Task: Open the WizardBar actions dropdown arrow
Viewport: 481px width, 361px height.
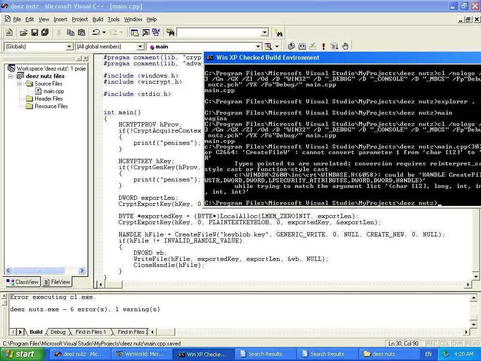Action: click(277, 47)
